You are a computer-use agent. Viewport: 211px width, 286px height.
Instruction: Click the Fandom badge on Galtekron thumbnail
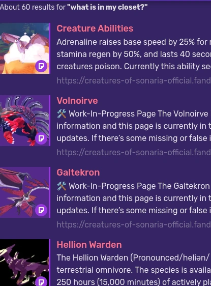tap(41, 210)
